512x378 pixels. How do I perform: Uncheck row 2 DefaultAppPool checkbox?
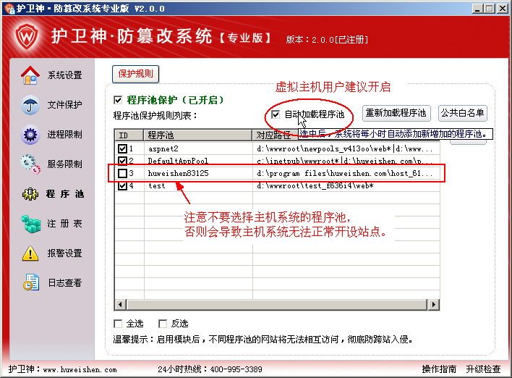(x=122, y=161)
